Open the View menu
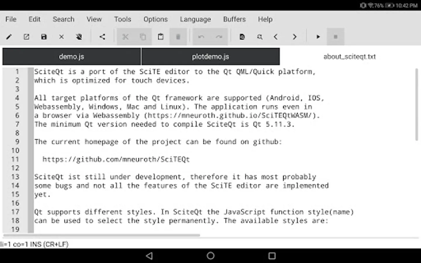The width and height of the screenshot is (421, 263). (94, 19)
